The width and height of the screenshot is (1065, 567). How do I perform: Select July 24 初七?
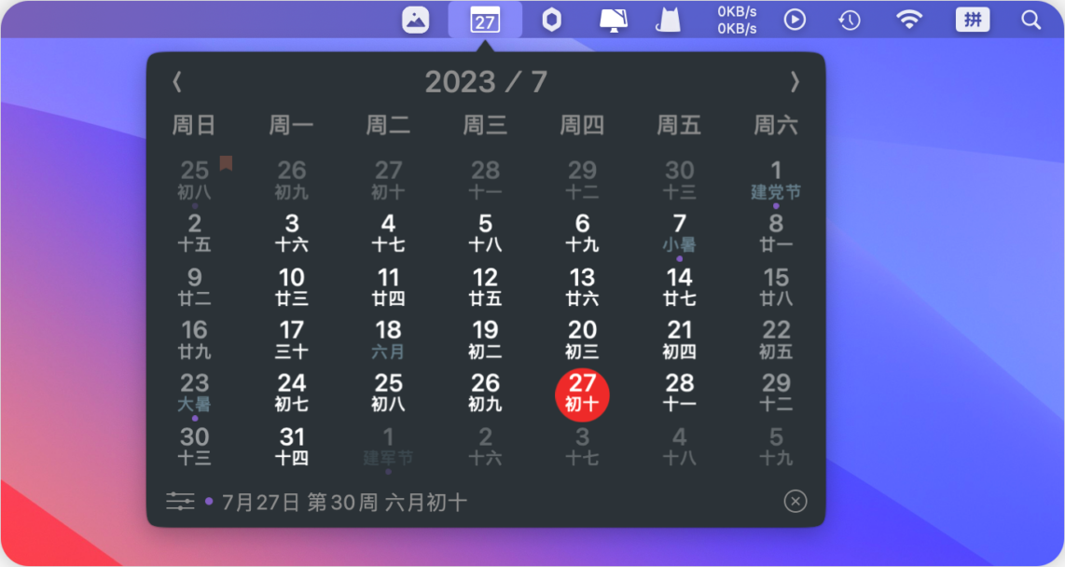click(x=291, y=394)
